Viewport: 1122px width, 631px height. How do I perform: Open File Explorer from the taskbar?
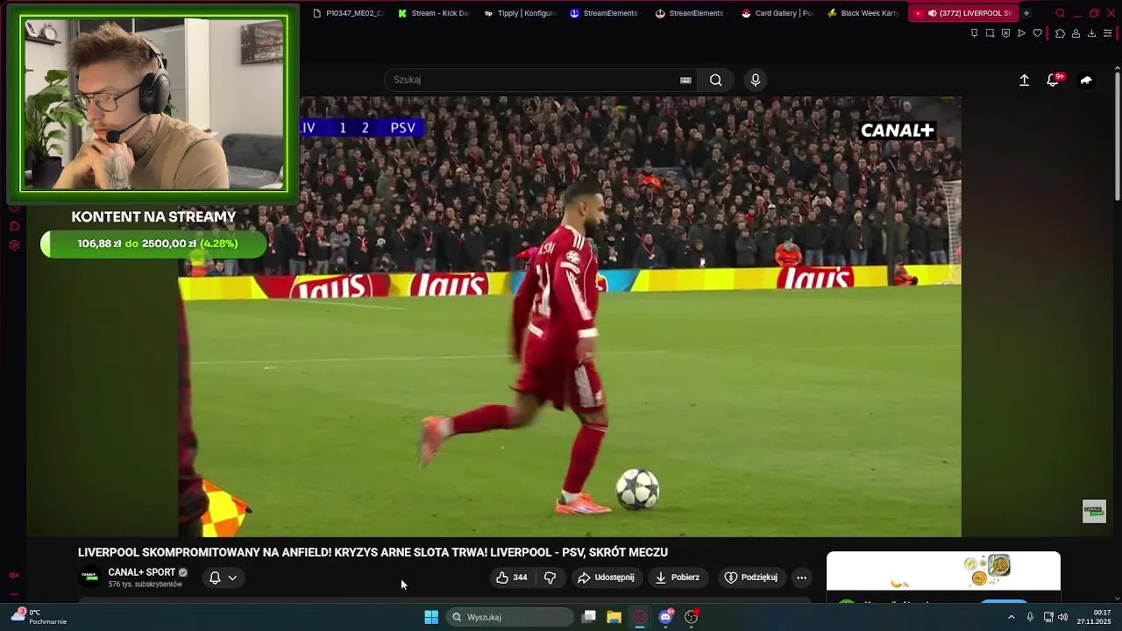click(614, 617)
